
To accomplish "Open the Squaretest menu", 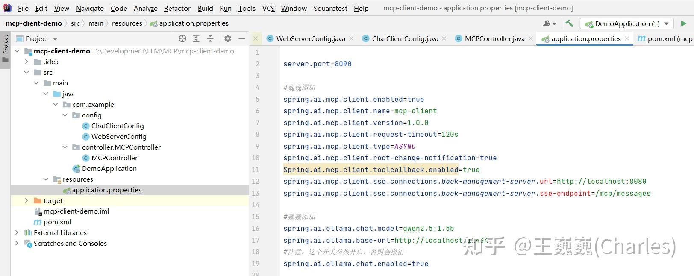I will pos(330,8).
